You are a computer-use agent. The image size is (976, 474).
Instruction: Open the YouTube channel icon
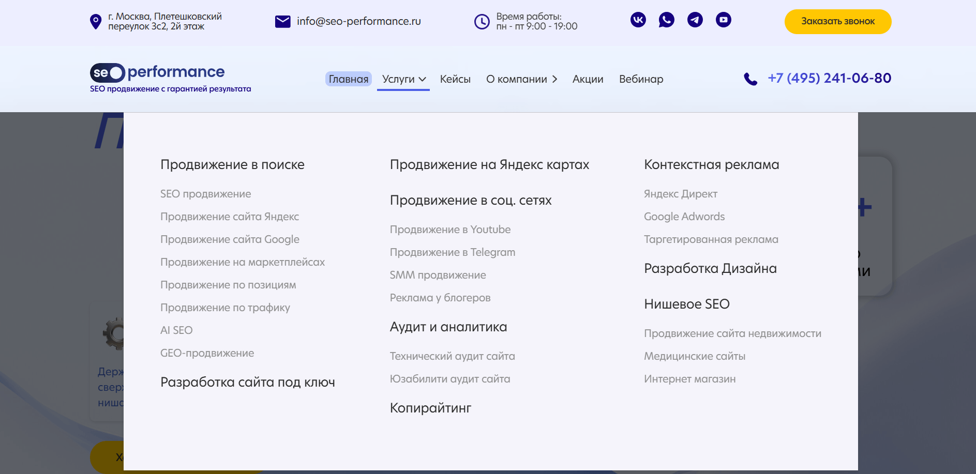(x=723, y=20)
